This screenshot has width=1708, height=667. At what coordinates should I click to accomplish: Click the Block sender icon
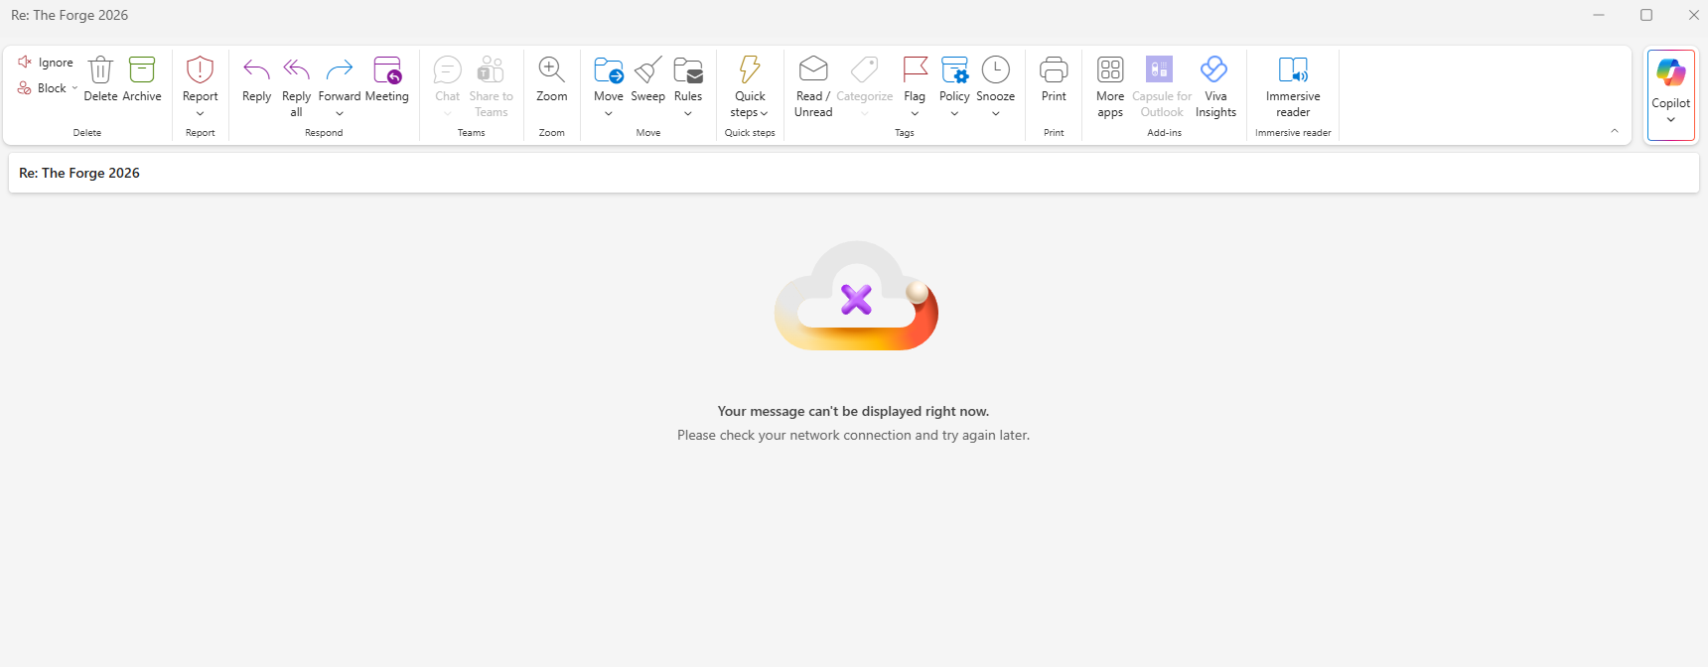click(25, 88)
